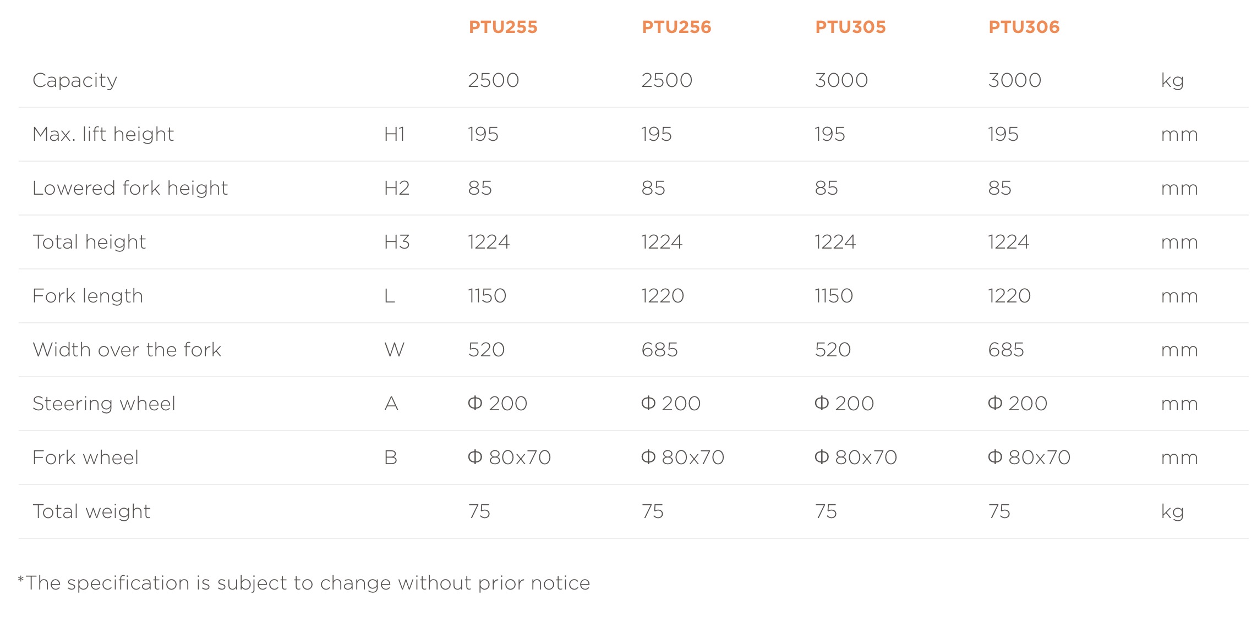
Task: Select the Lowered fork height label
Action: (130, 188)
